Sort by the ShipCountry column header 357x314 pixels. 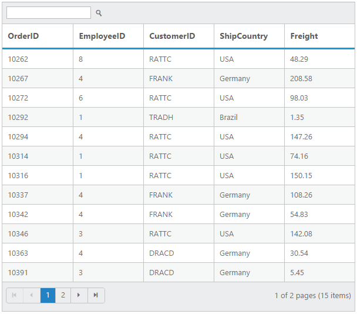(244, 36)
